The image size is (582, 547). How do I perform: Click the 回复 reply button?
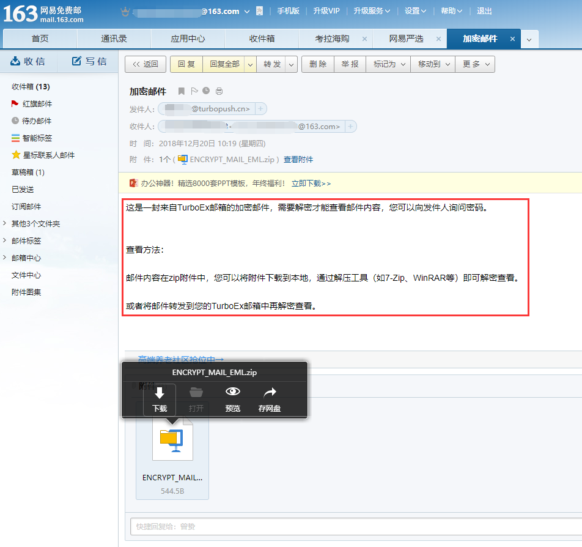[x=186, y=64]
